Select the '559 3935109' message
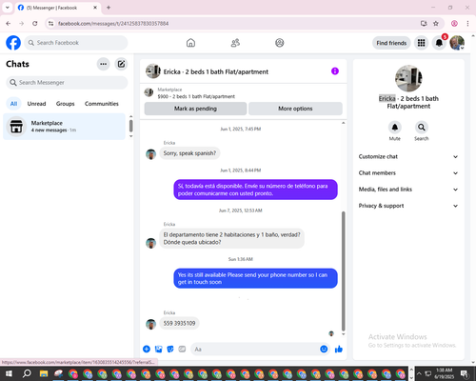476x381 pixels. click(179, 324)
